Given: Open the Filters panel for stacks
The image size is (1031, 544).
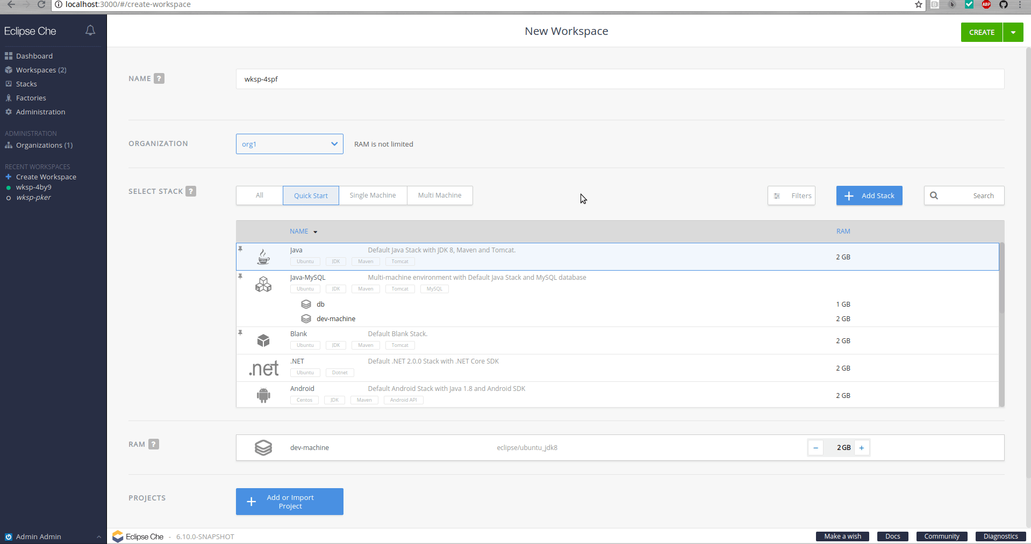Looking at the screenshot, I should coord(791,195).
